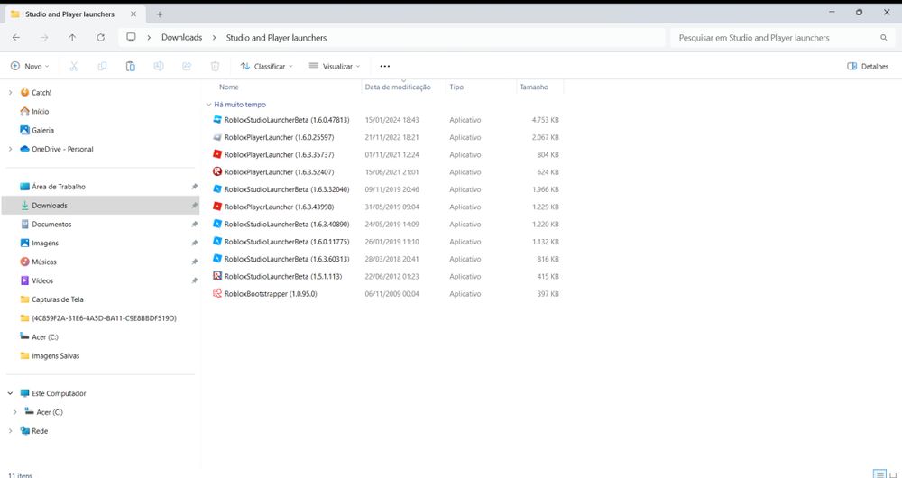Expand the Catch! tree node
The width and height of the screenshot is (902, 478).
(10, 93)
